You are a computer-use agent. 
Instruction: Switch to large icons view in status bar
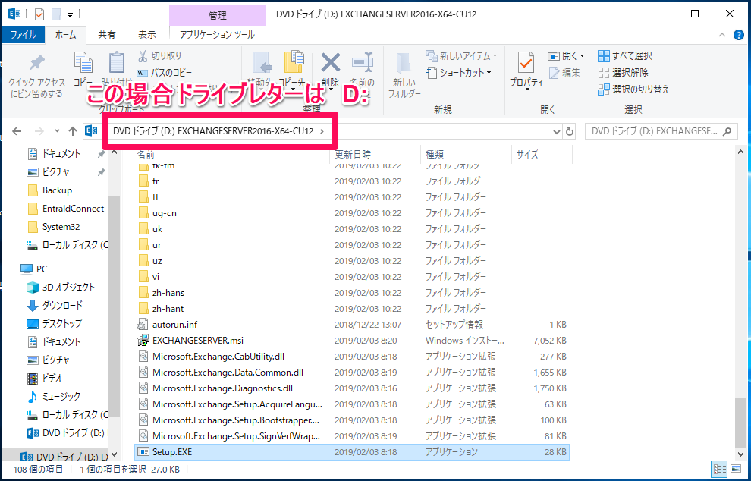pyautogui.click(x=735, y=469)
